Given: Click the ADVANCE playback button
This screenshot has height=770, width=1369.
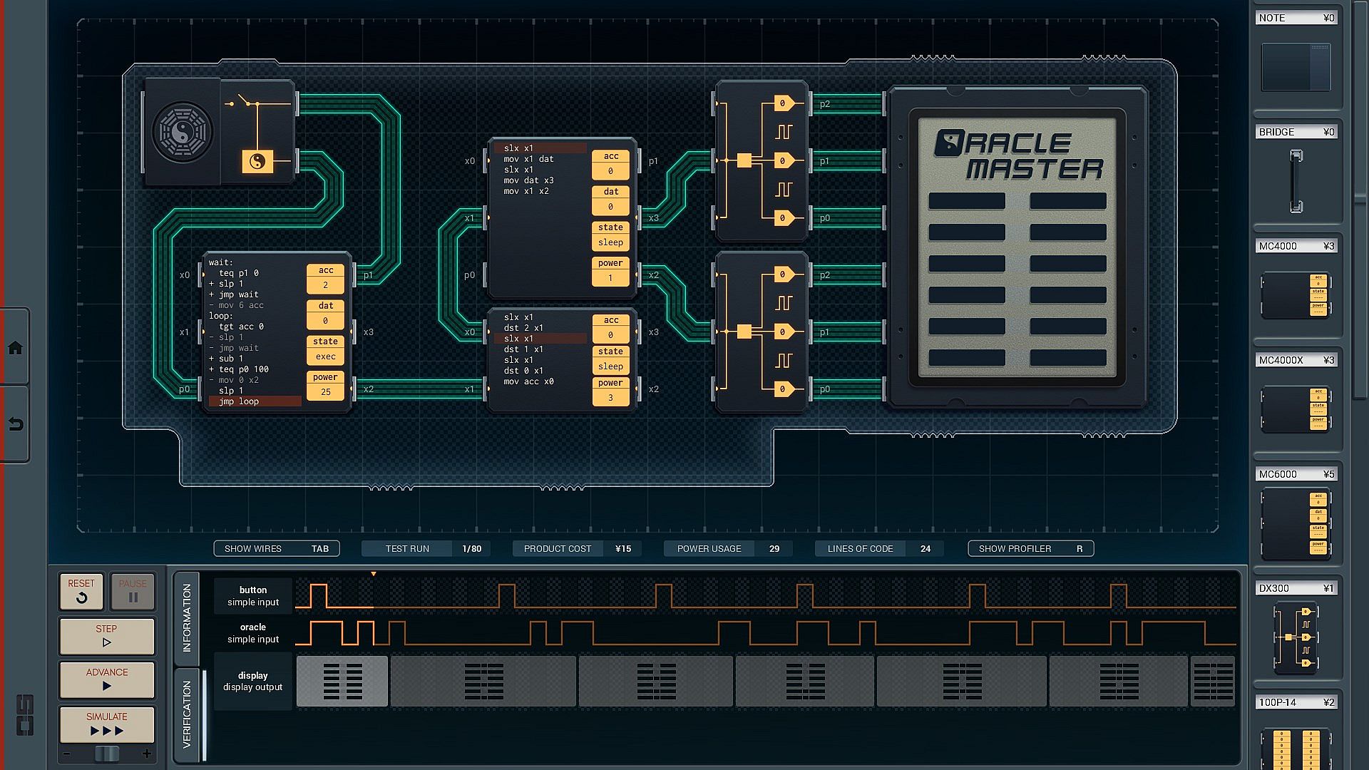Looking at the screenshot, I should [107, 679].
